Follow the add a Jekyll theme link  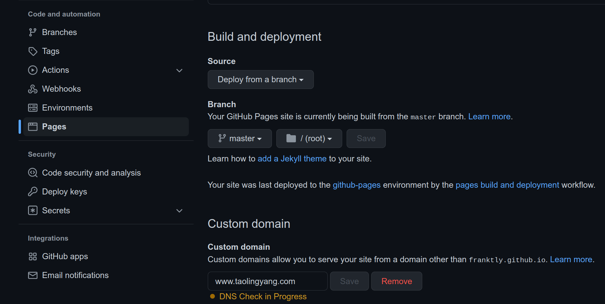point(292,159)
